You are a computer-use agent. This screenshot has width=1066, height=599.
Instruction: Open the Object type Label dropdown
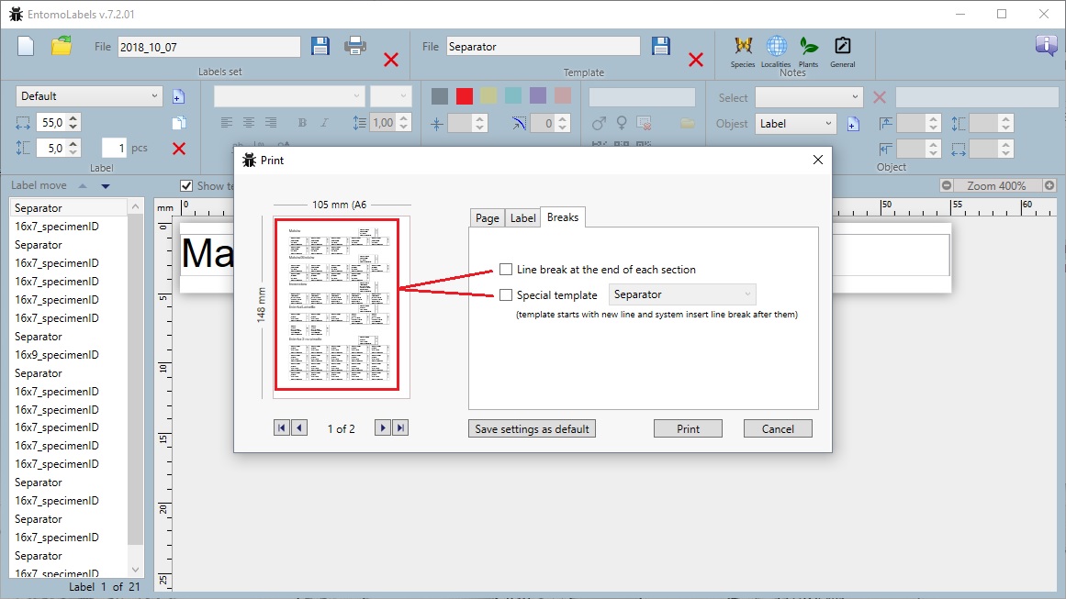[795, 124]
